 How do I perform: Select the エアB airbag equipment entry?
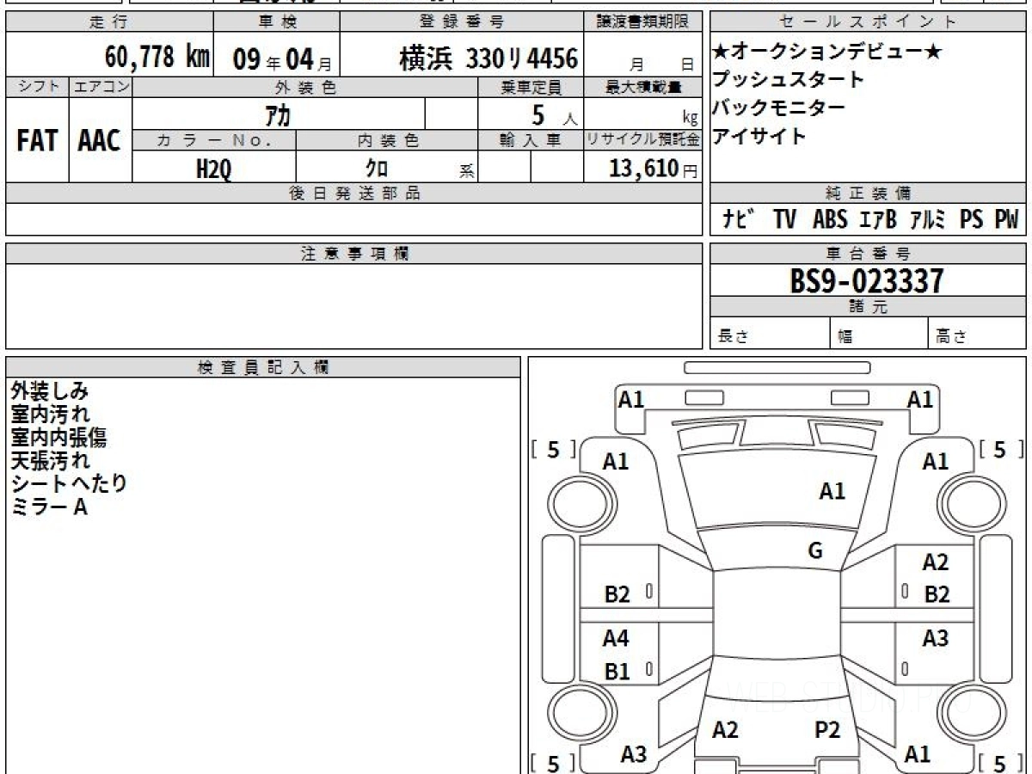click(x=877, y=219)
